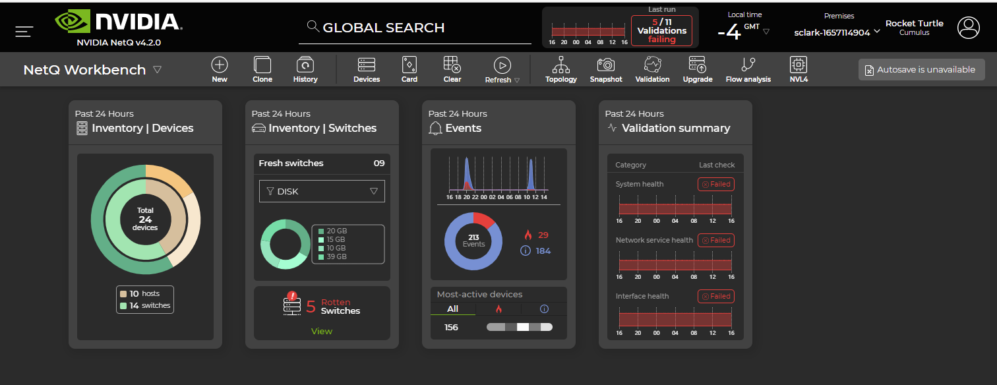Click the View link for rotten switches

click(x=322, y=331)
